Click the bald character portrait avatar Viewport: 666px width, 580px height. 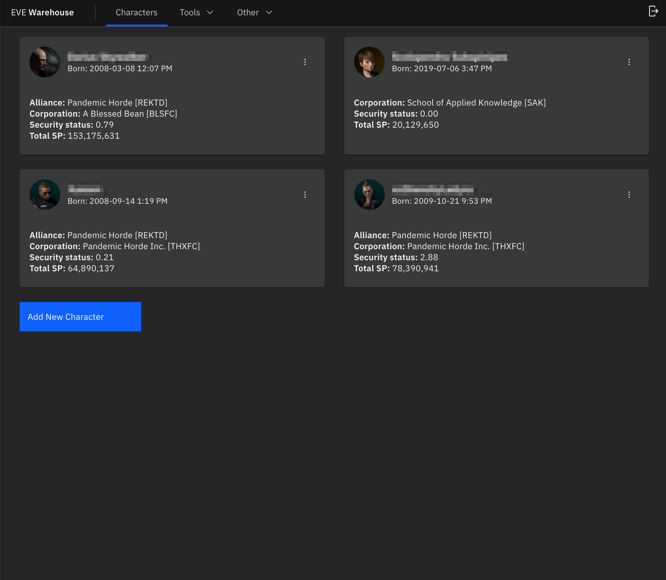point(45,62)
